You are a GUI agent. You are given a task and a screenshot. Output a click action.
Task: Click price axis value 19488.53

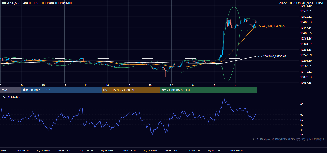306,22
